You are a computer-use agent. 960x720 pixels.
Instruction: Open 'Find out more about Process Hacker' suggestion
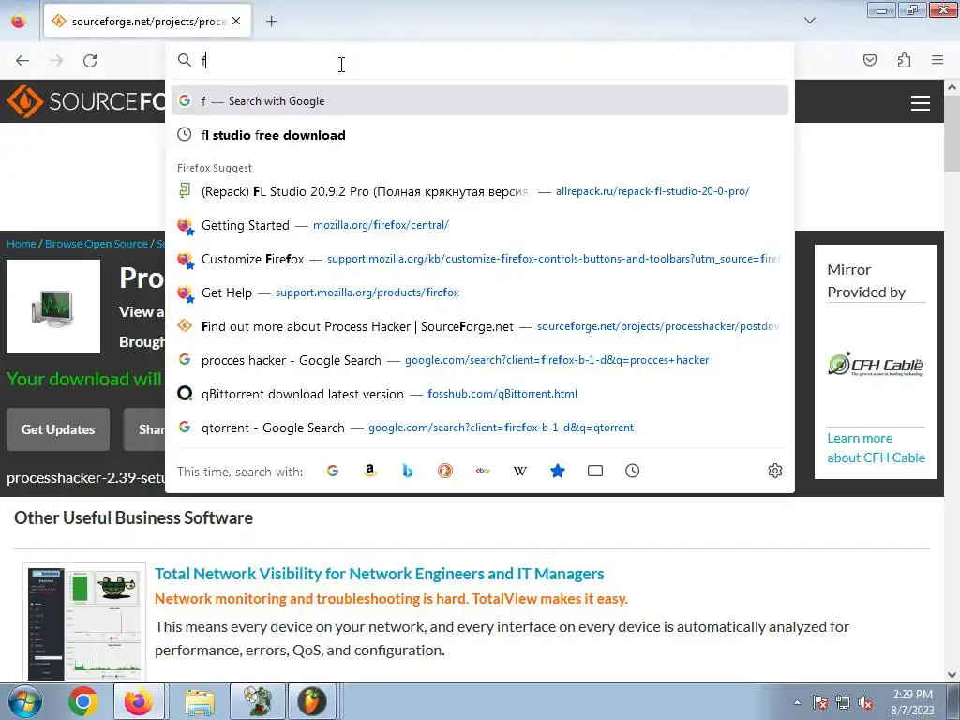pyautogui.click(x=479, y=325)
